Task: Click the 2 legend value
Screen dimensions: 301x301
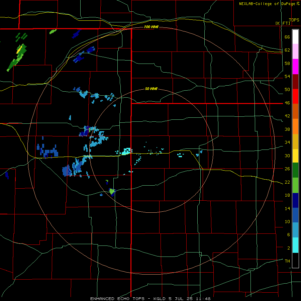Action: point(289,248)
